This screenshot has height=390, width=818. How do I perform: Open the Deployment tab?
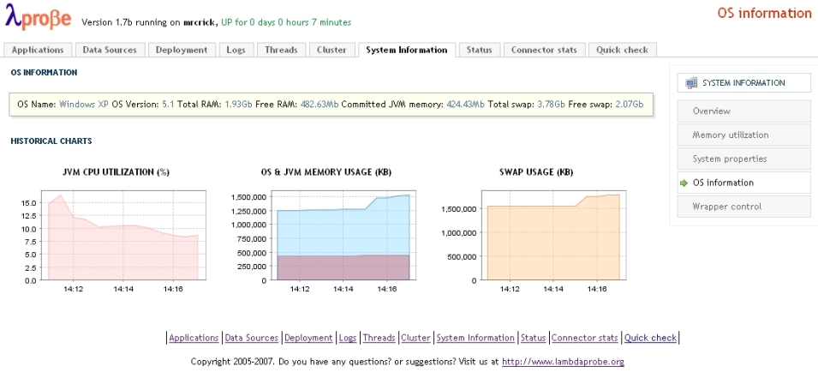[182, 50]
